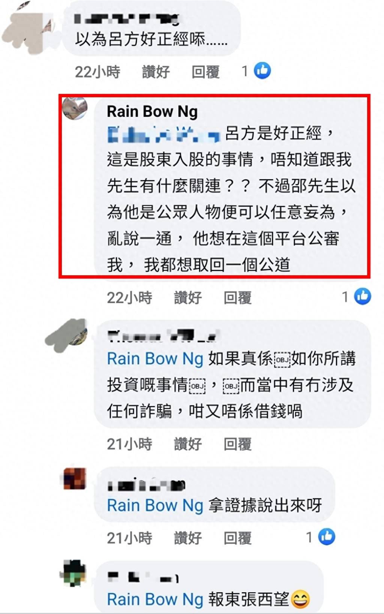
Task: Click the 22小時 timestamp under Rain Bow Ng's comment
Action: click(129, 297)
